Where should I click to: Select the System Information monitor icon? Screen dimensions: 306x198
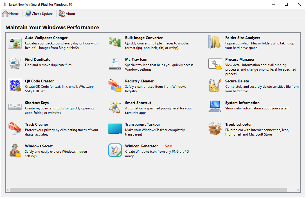point(215,107)
